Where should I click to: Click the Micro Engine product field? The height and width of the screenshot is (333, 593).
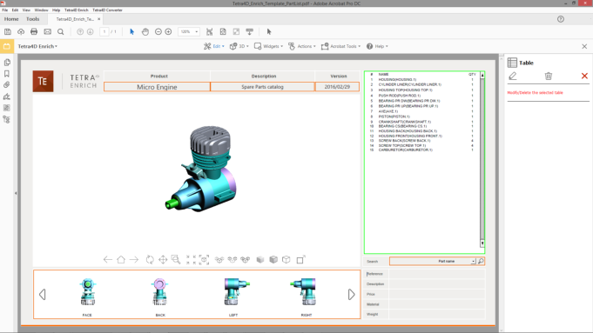click(157, 87)
